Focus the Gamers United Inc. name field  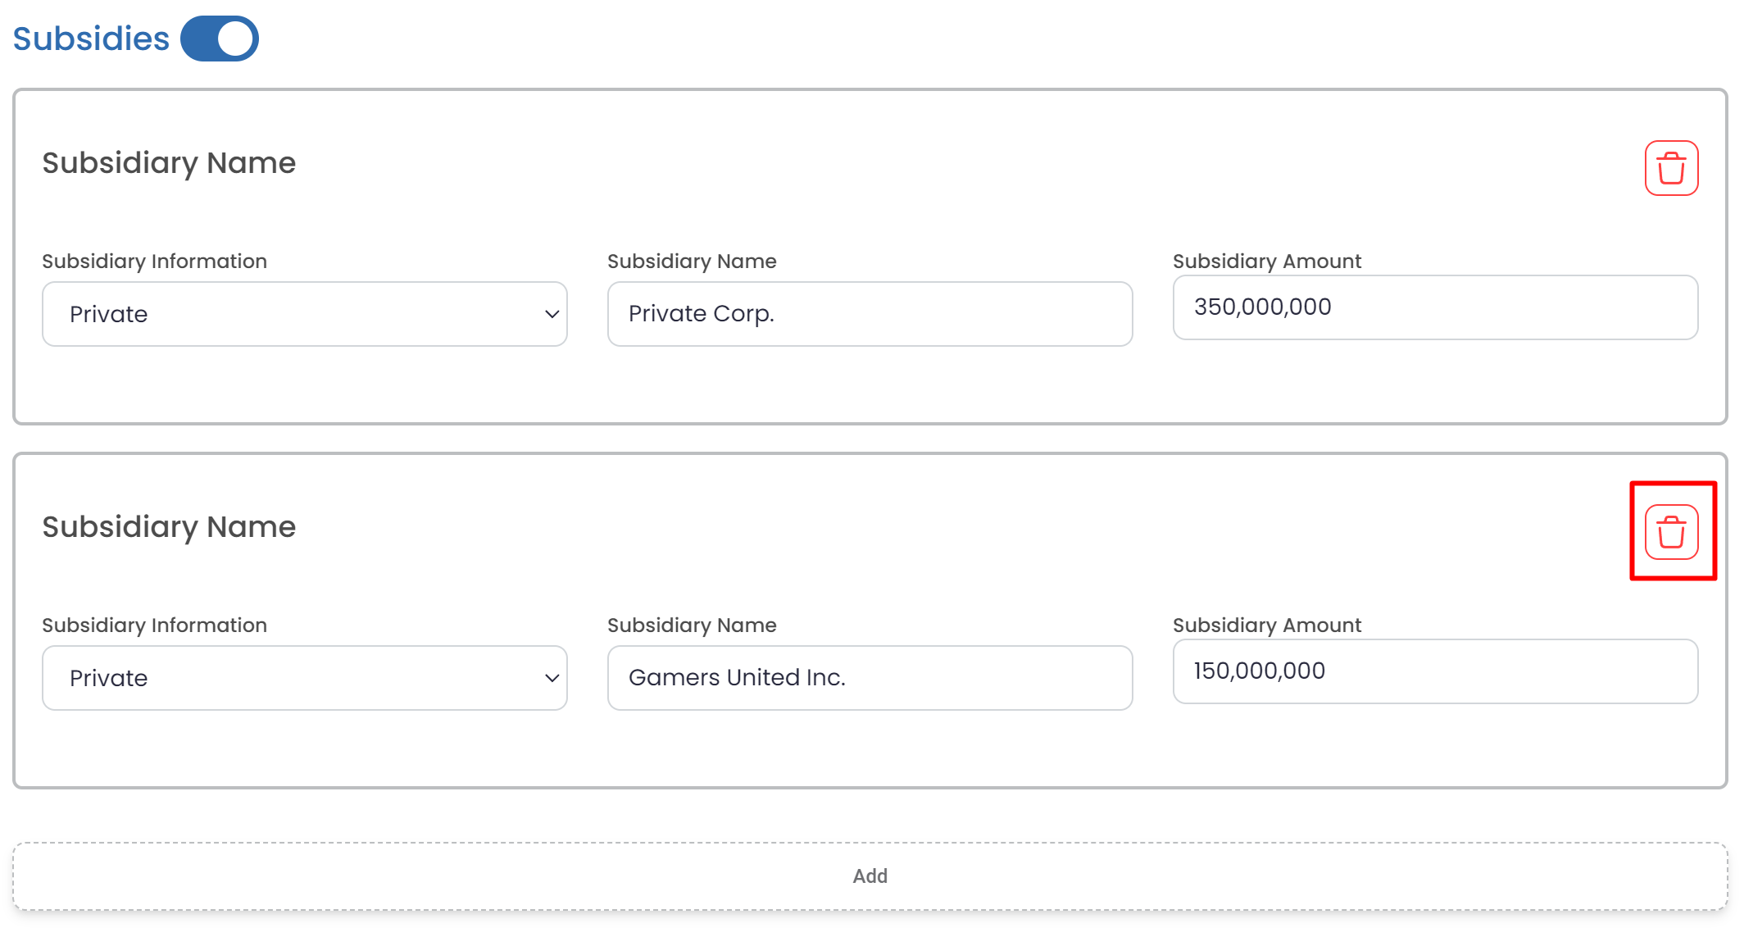coord(869,678)
